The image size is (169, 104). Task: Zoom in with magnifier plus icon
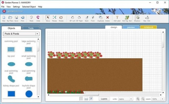pos(138,99)
